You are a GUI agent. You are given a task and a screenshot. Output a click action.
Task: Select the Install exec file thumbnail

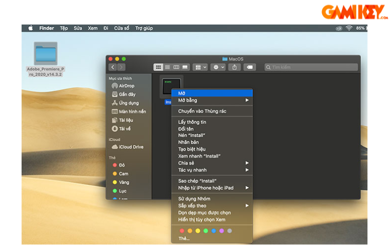tap(171, 87)
